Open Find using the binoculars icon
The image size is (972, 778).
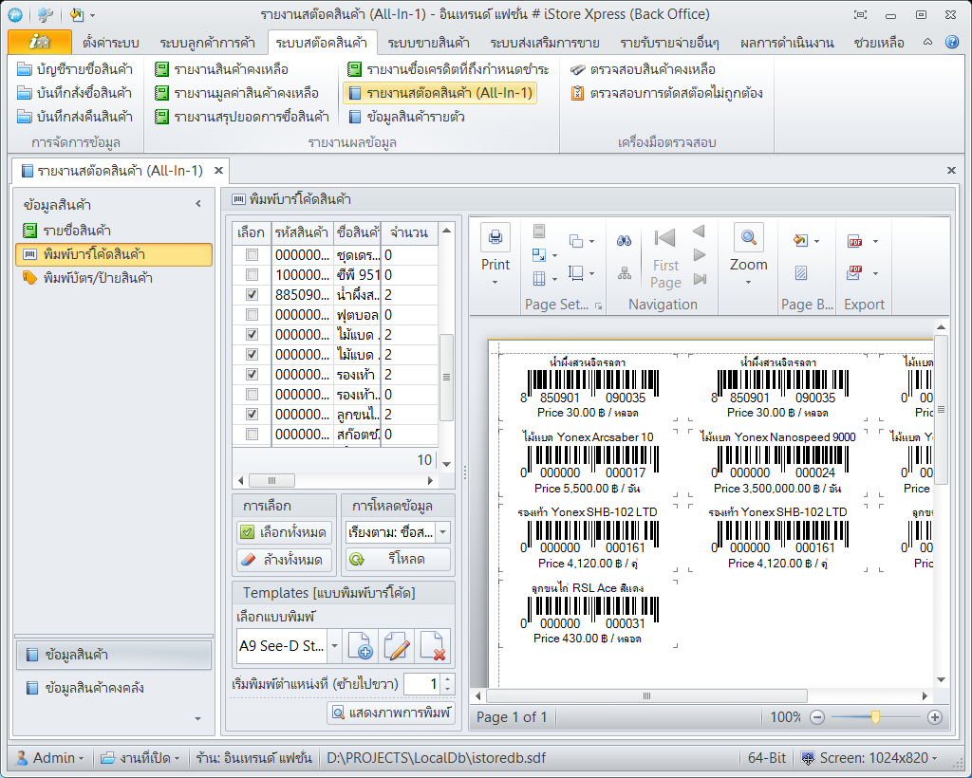[625, 241]
